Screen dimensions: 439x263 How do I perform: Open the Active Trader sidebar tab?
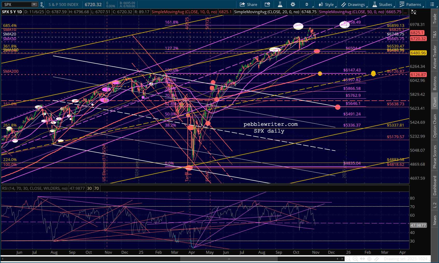435,57
